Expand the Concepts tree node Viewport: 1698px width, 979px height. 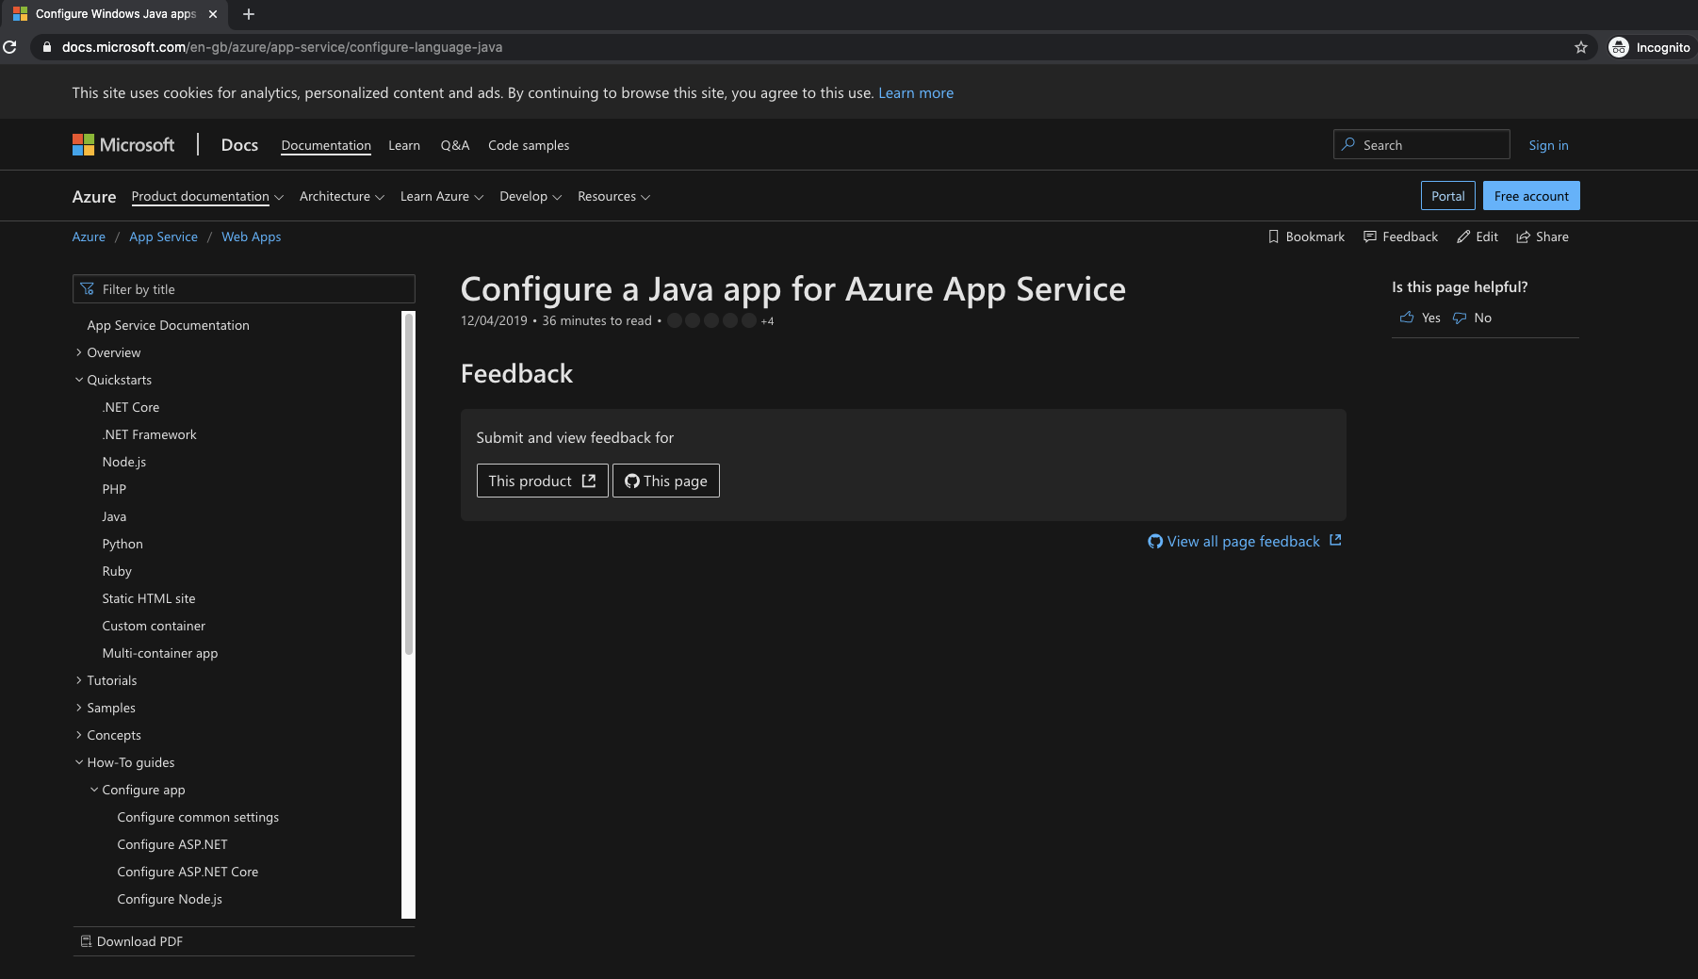pyautogui.click(x=79, y=735)
